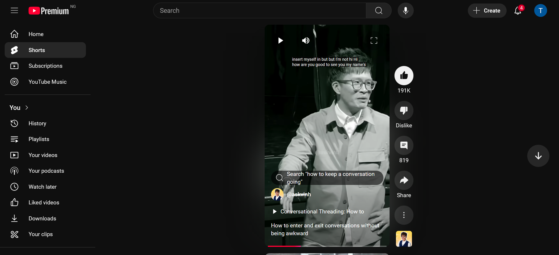Image resolution: width=559 pixels, height=255 pixels.
Task: Click the Subscriptions icon
Action: (x=14, y=66)
